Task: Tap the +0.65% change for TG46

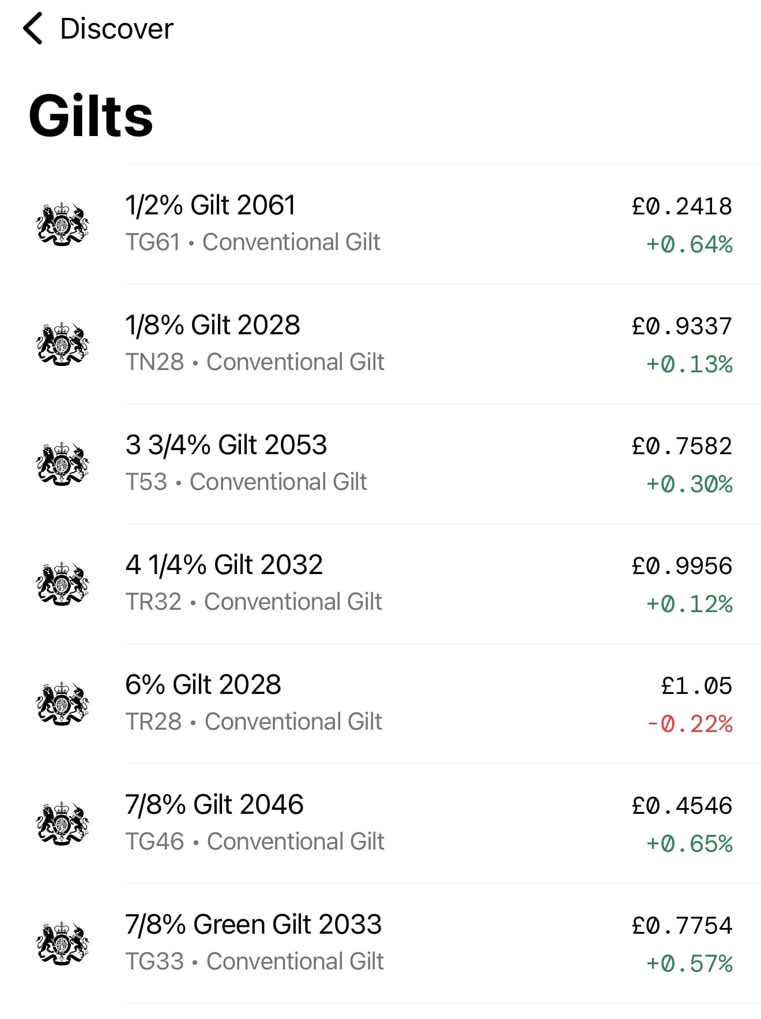Action: pos(690,844)
